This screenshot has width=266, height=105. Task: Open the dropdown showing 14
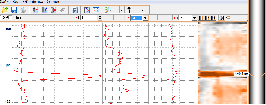pos(145,18)
